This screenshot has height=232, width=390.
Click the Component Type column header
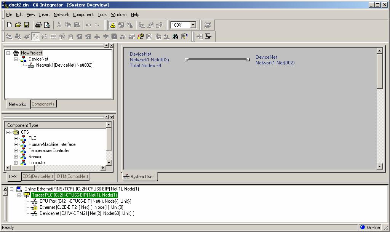tap(56, 125)
